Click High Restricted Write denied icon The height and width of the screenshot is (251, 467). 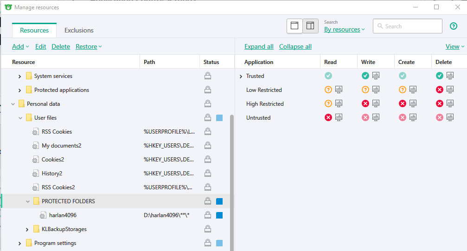pyautogui.click(x=365, y=104)
